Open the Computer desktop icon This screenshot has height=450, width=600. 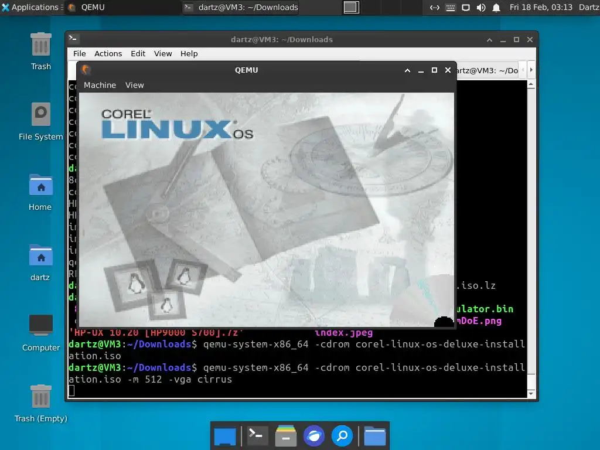(x=41, y=333)
